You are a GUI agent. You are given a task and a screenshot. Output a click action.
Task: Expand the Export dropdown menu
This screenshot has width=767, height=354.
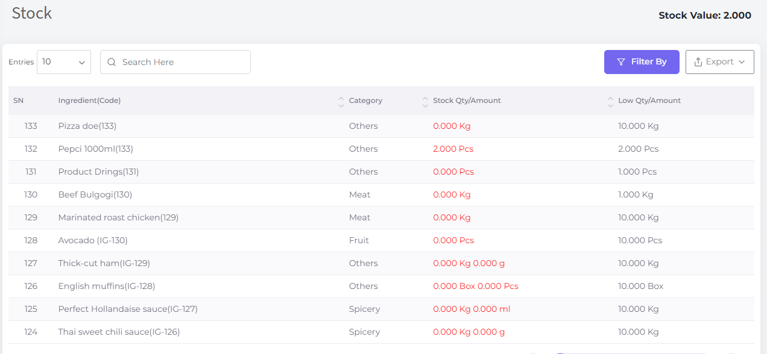(x=720, y=62)
